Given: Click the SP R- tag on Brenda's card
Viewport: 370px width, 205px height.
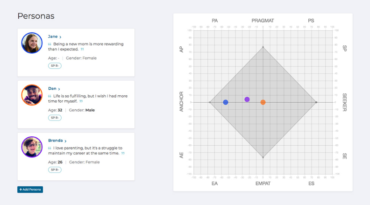Looking at the screenshot, I should point(55,170).
